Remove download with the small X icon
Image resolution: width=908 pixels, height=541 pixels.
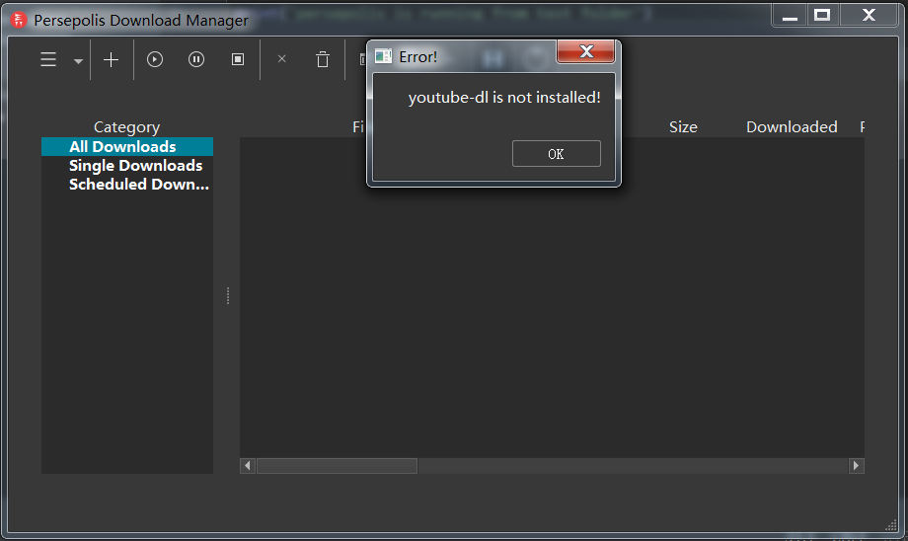(x=282, y=58)
